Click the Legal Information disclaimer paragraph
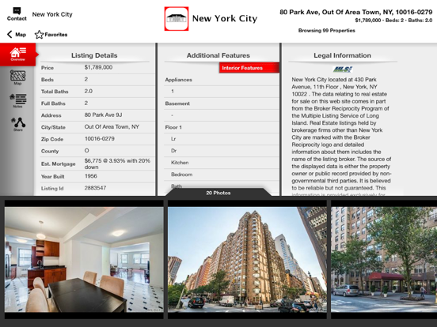The height and width of the screenshot is (327, 437). click(x=342, y=136)
